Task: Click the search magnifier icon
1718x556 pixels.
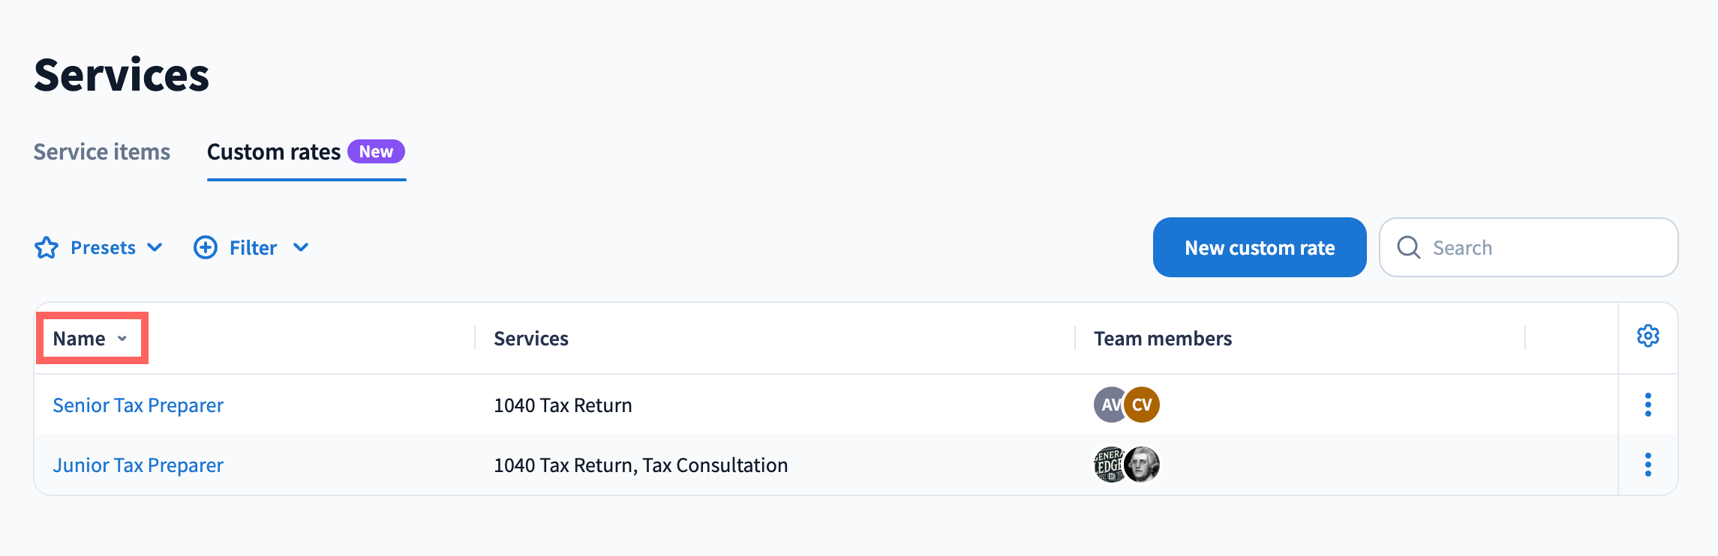Action: (1409, 247)
